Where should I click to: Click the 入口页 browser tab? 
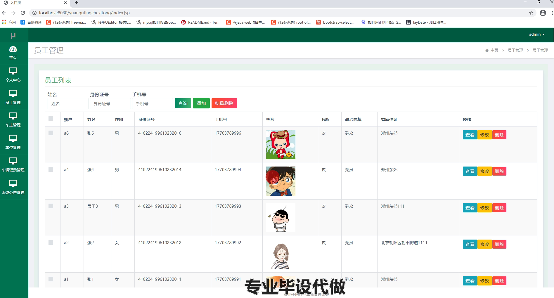click(x=35, y=3)
